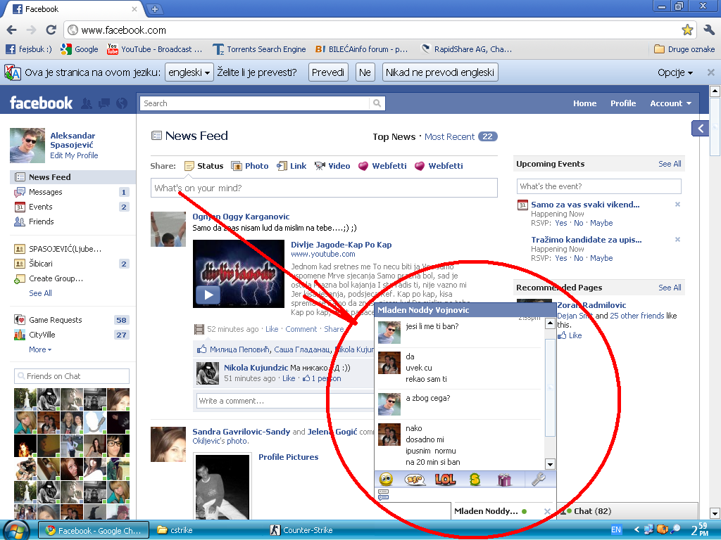The width and height of the screenshot is (721, 540).
Task: Click the search magnifier button
Action: pos(377,103)
